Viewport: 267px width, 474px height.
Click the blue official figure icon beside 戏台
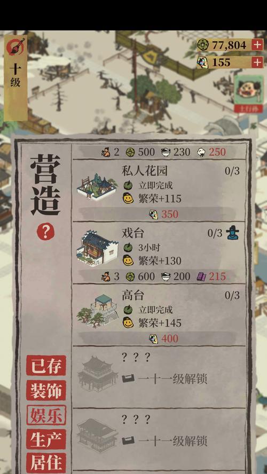(x=232, y=233)
